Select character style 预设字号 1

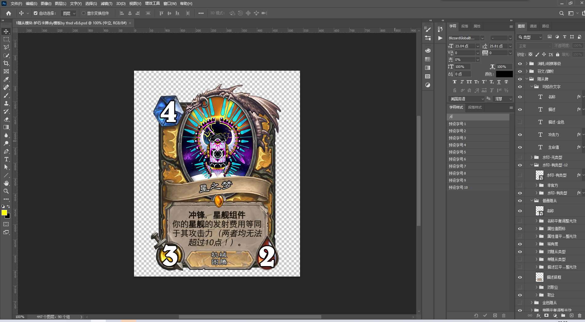coord(478,124)
